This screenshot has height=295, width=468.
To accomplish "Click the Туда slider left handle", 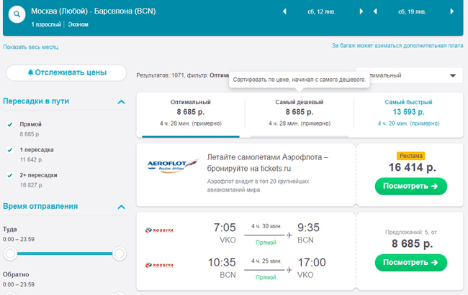I will point(11,253).
